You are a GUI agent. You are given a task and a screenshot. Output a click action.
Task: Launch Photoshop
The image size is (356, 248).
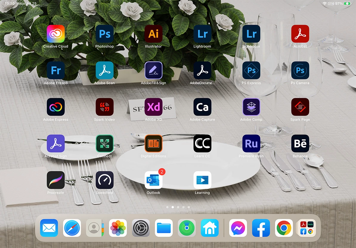104,34
